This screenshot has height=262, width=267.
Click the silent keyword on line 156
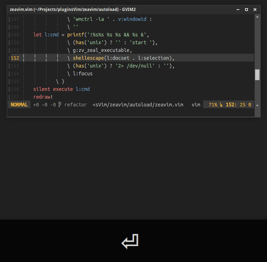pos(42,89)
